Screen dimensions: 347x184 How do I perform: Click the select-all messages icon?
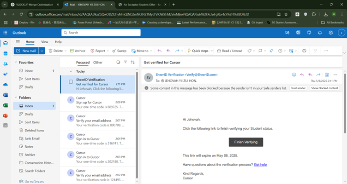pyautogui.click(x=118, y=62)
